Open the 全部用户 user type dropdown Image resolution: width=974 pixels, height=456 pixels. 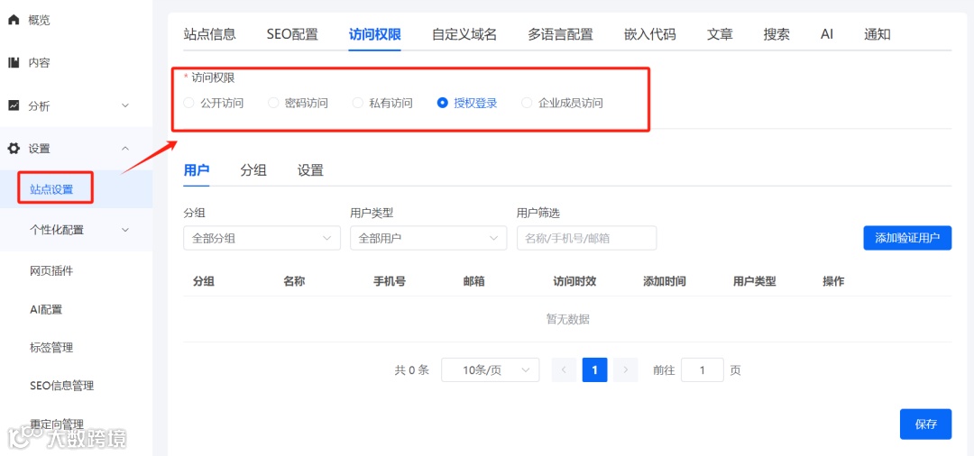coord(428,238)
